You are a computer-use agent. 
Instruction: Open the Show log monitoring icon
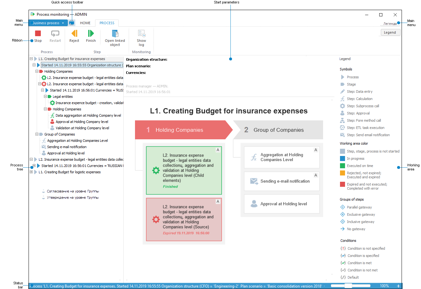click(x=141, y=33)
